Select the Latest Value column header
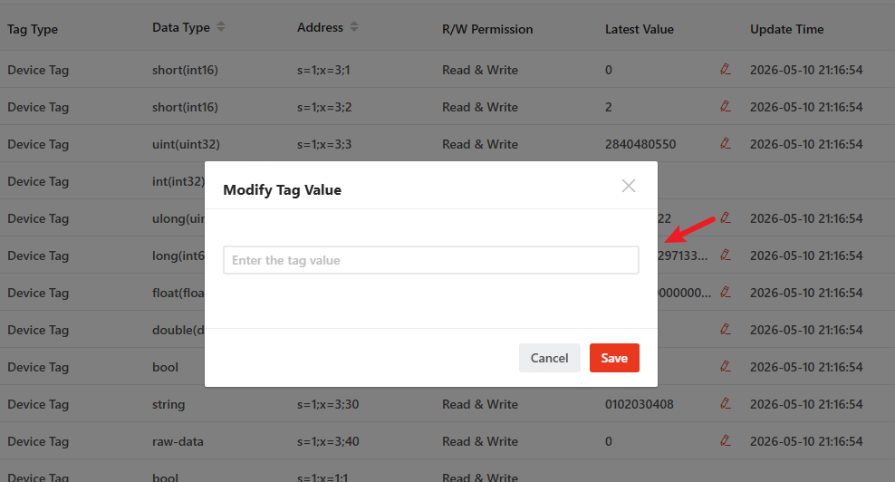The width and height of the screenshot is (895, 482). click(x=640, y=29)
